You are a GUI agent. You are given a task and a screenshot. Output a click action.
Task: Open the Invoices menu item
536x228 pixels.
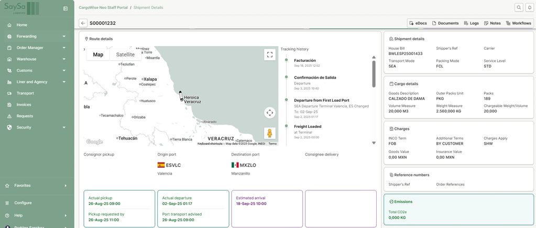pos(24,105)
